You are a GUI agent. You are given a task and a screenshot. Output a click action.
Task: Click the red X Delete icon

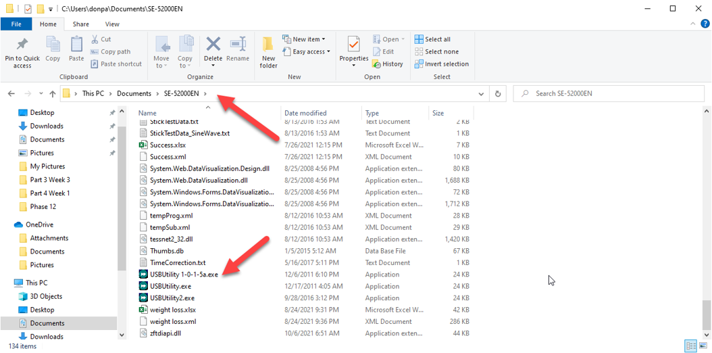click(213, 45)
